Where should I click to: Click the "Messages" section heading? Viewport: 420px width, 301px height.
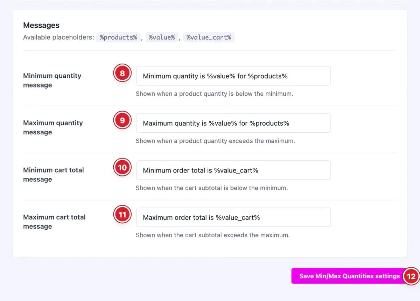41,25
